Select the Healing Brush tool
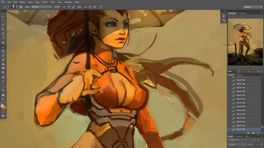This screenshot has width=264, height=148. pos(3,42)
